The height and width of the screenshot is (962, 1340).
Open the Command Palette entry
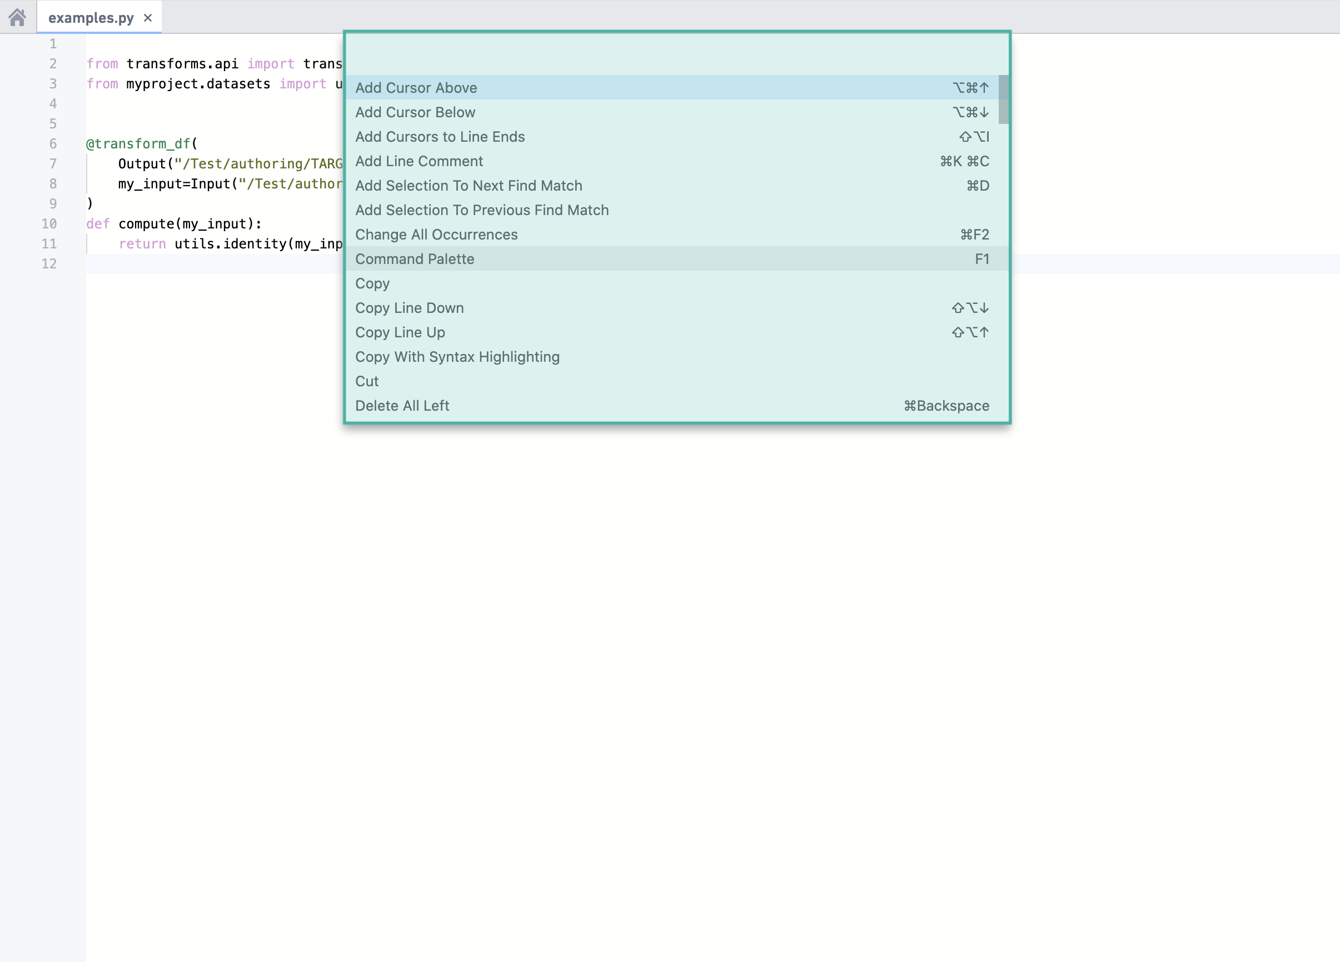click(x=676, y=259)
